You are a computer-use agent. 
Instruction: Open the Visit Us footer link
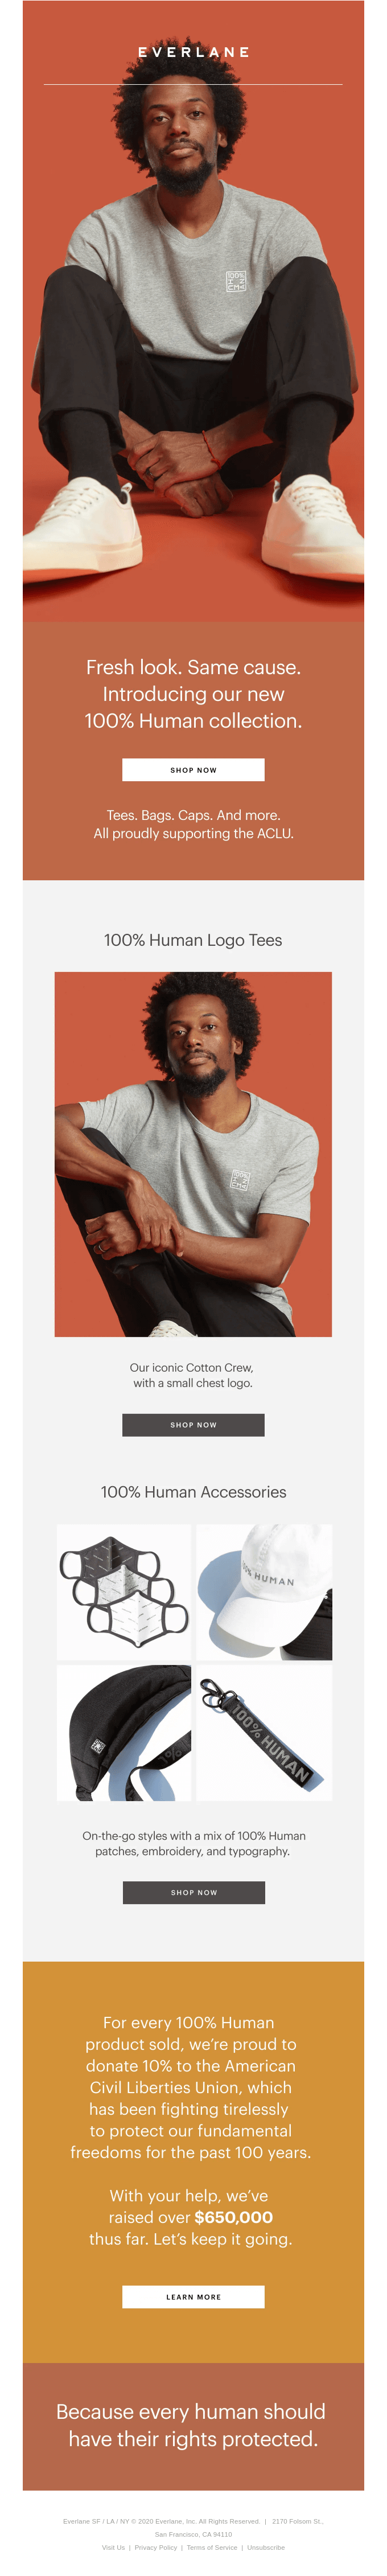tap(113, 2547)
